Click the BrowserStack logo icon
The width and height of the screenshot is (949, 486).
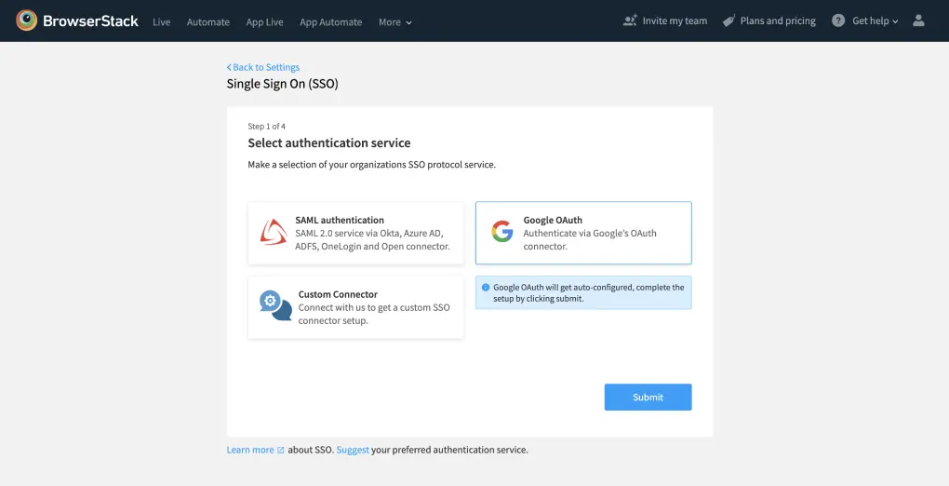[x=27, y=20]
